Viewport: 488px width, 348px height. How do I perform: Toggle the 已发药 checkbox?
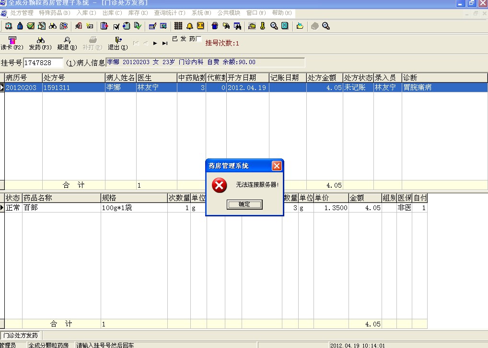[x=198, y=39]
